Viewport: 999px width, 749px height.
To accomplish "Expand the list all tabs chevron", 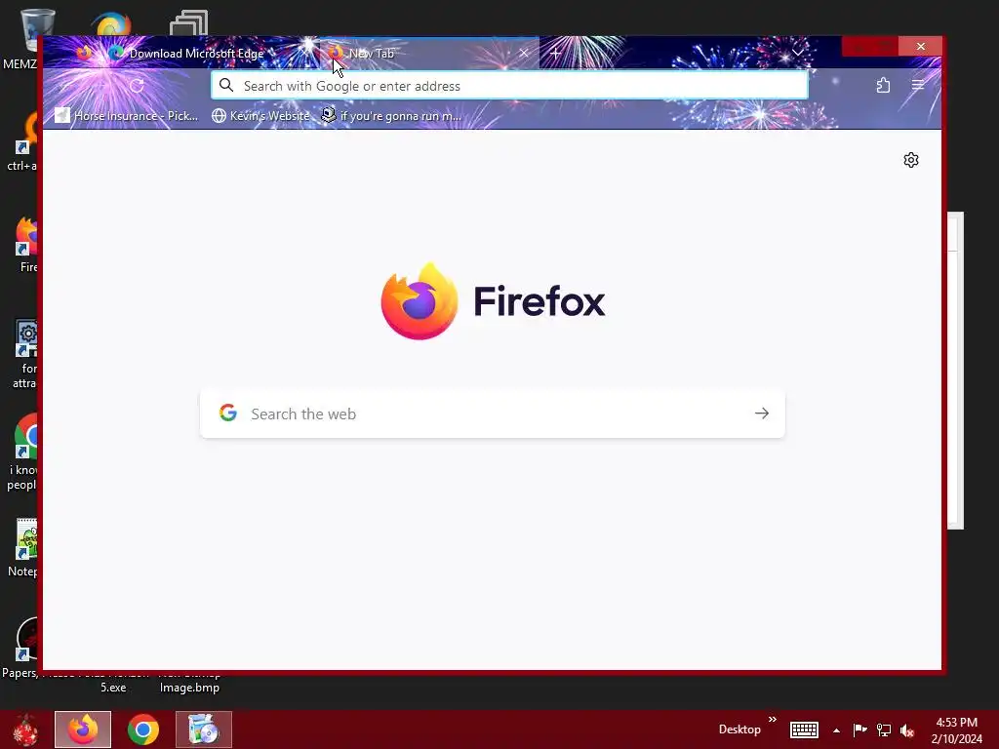I will [x=798, y=53].
